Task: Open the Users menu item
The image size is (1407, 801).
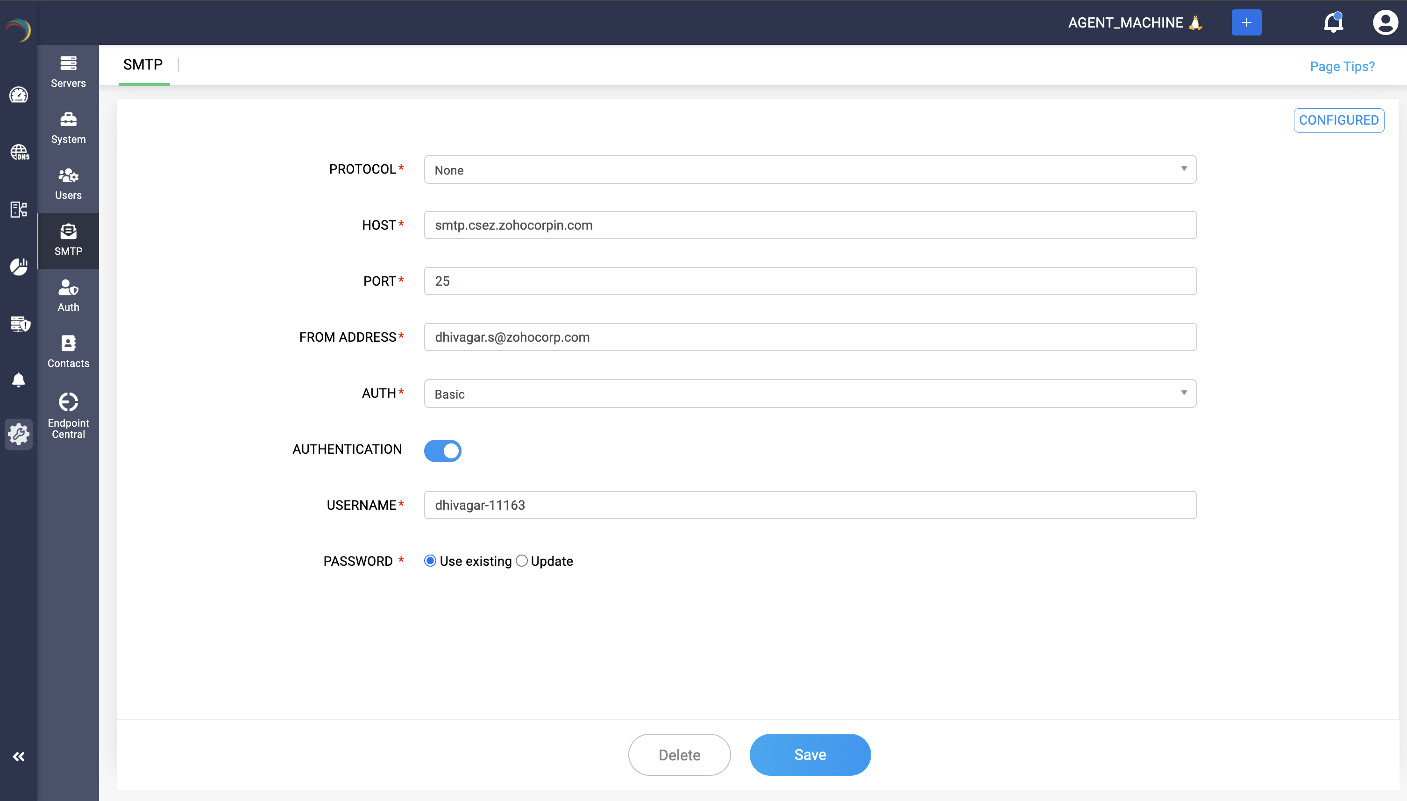Action: [68, 184]
